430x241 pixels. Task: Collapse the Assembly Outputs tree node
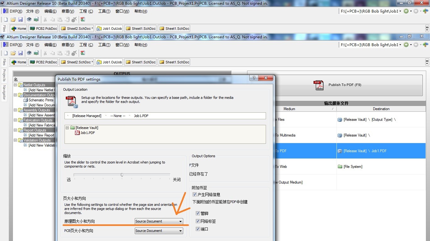point(15,110)
